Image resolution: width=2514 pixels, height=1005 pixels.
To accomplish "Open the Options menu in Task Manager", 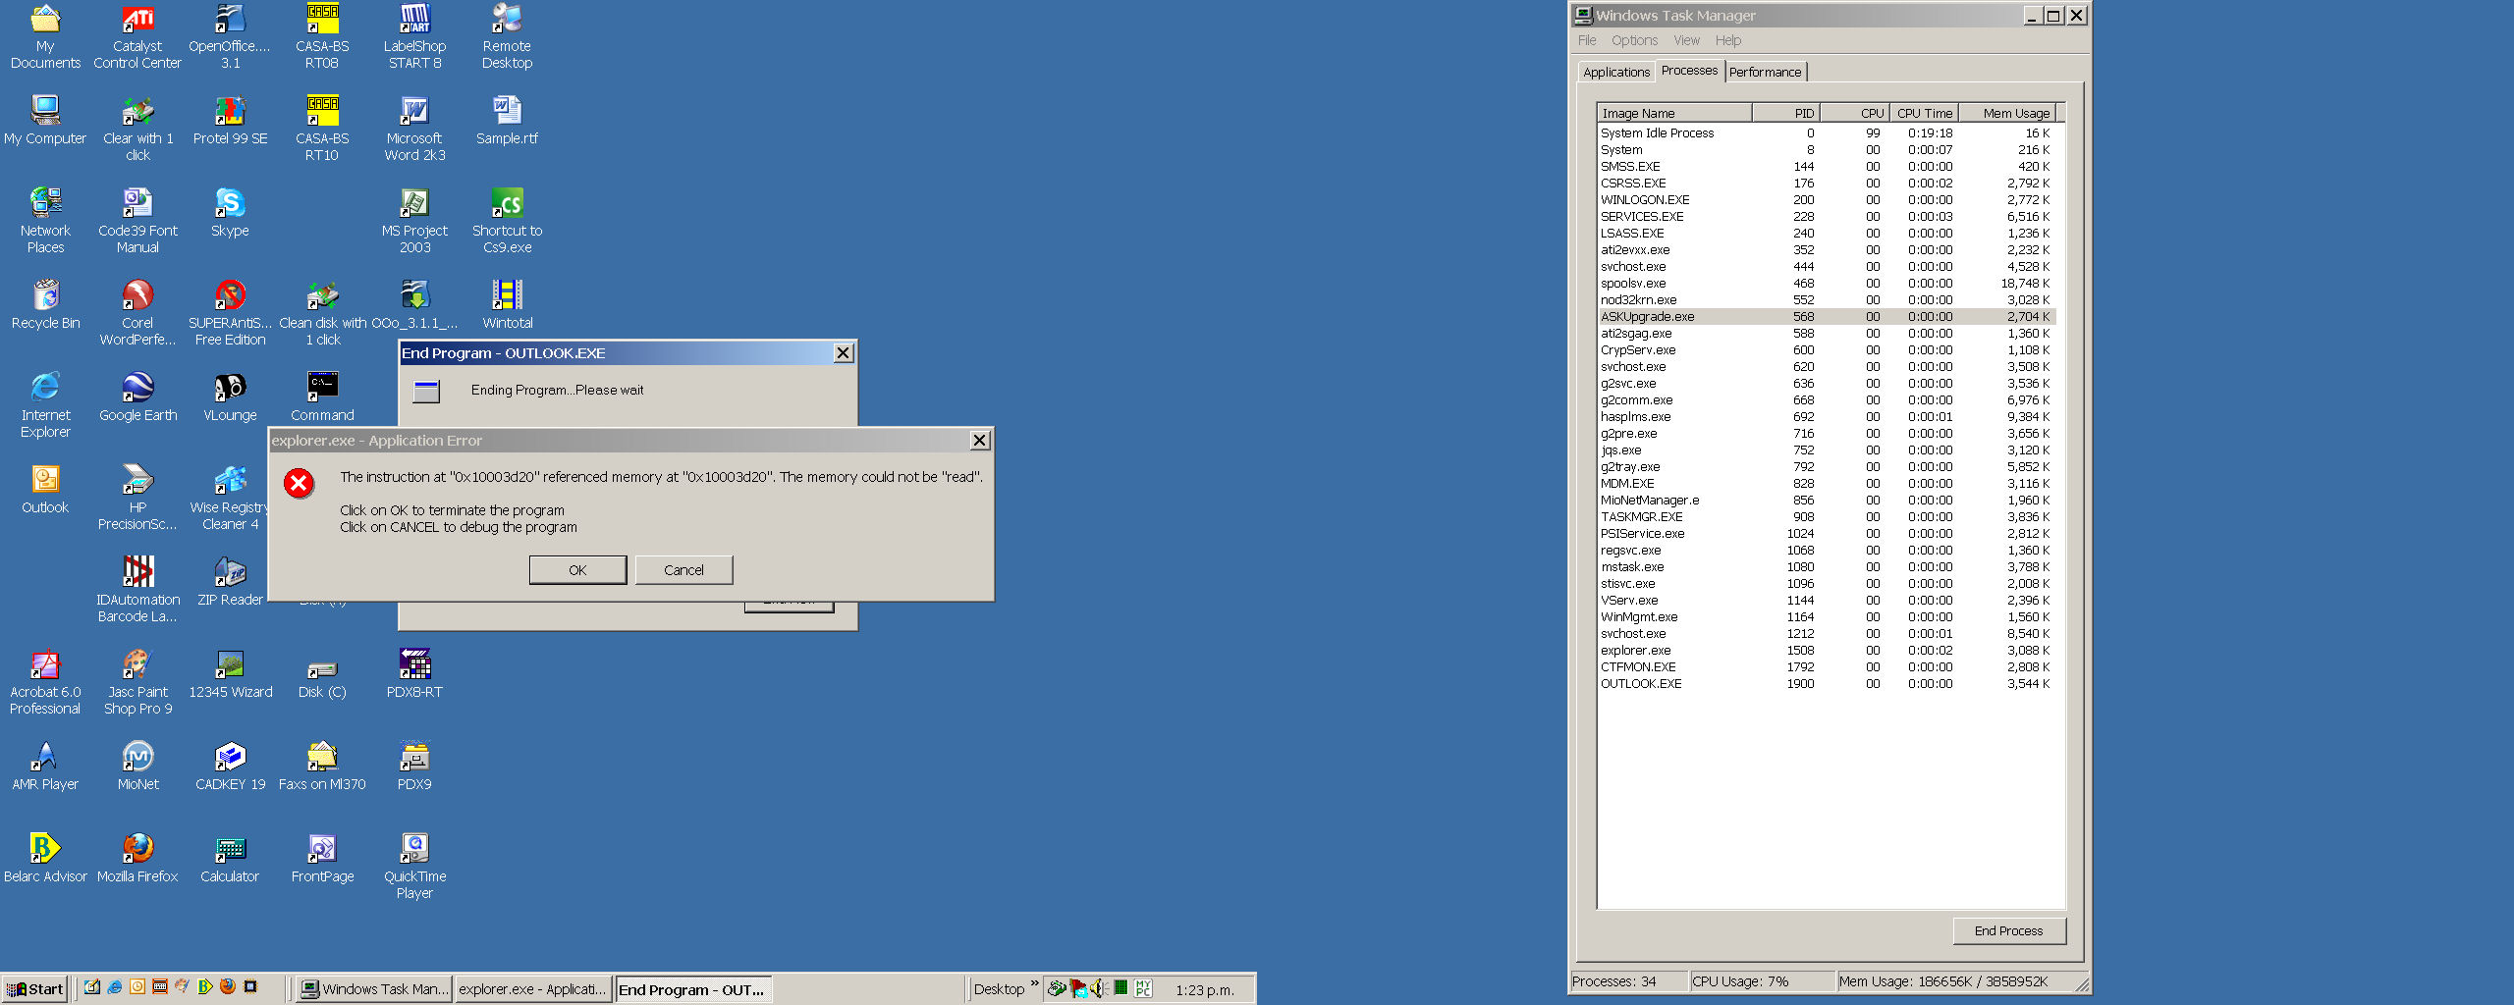I will coord(1634,40).
